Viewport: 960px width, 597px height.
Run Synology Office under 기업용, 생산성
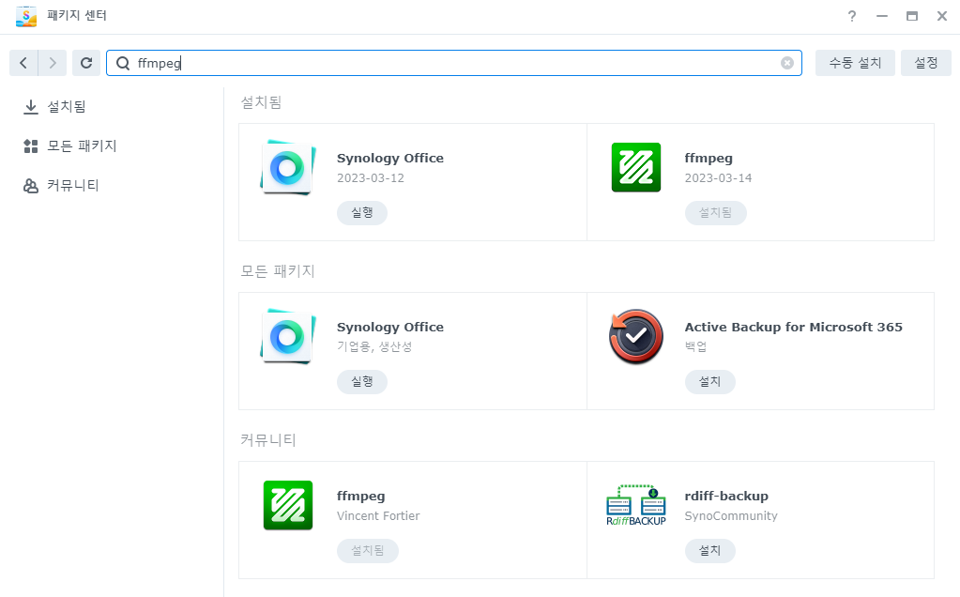[x=362, y=381]
